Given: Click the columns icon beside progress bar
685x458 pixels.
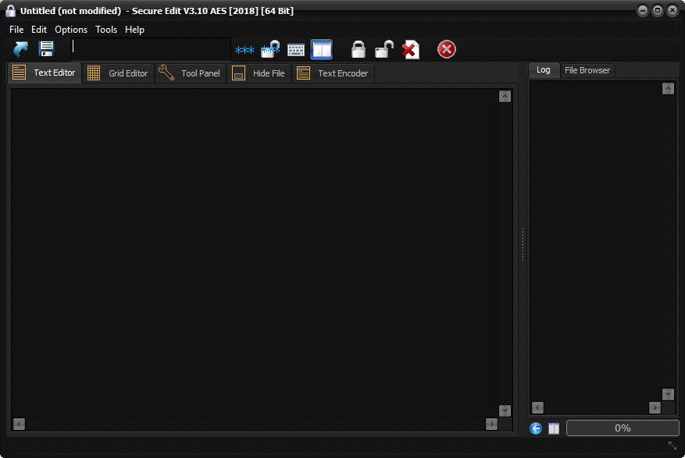Looking at the screenshot, I should [554, 428].
